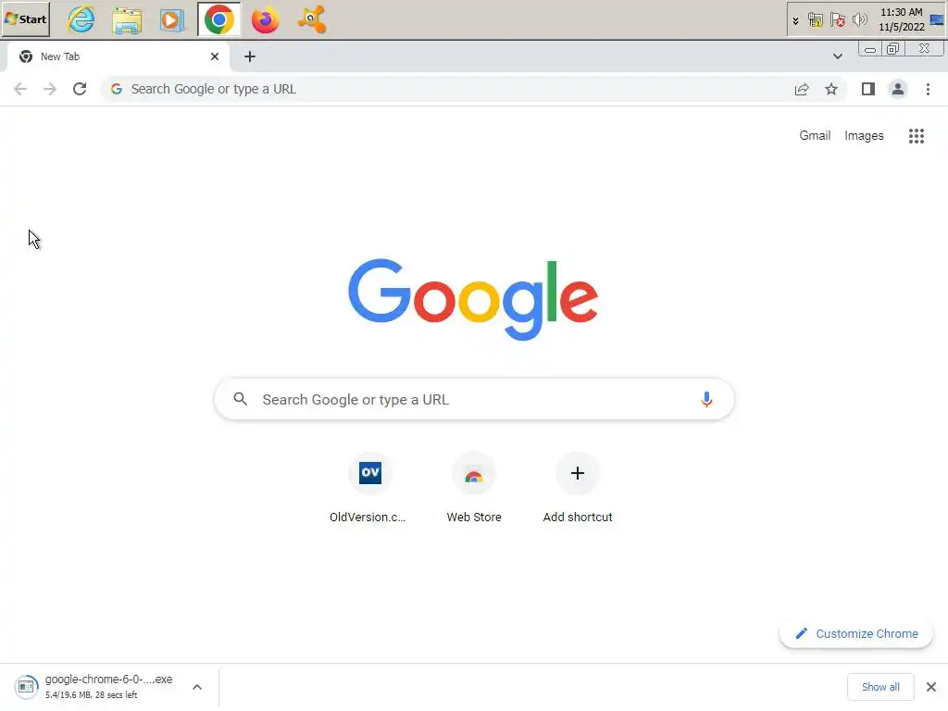Open the OldVersion.com shortcut
Viewport: 948px width, 711px height.
(368, 488)
